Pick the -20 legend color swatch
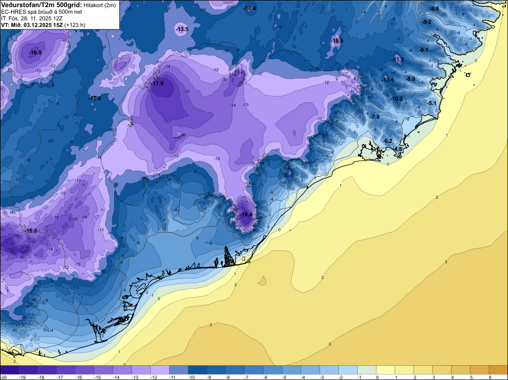The image size is (508, 380). click(x=9, y=370)
